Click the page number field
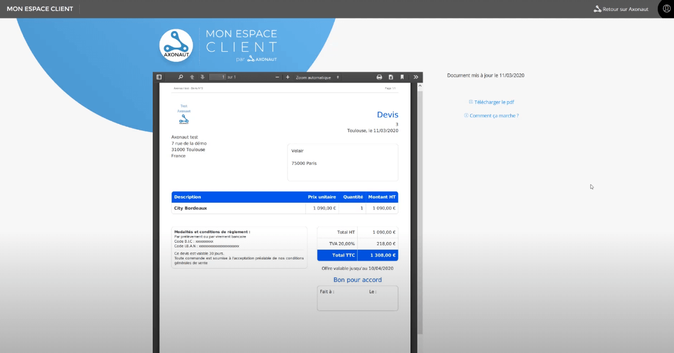 [218, 77]
